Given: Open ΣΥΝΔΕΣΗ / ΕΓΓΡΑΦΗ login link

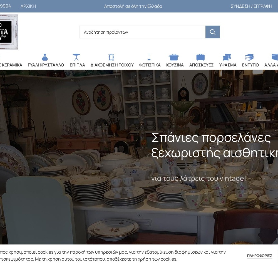Looking at the screenshot, I should coord(251,6).
